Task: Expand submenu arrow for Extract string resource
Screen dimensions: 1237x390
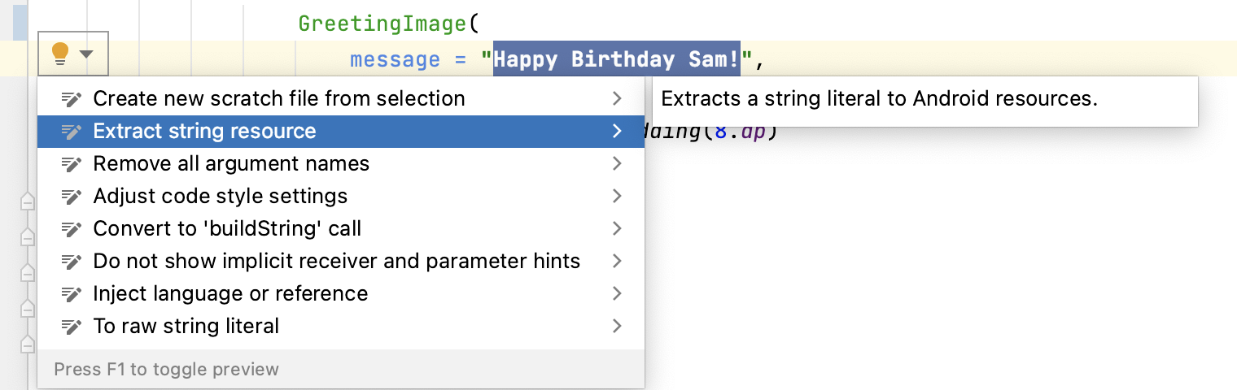Action: 617,132
